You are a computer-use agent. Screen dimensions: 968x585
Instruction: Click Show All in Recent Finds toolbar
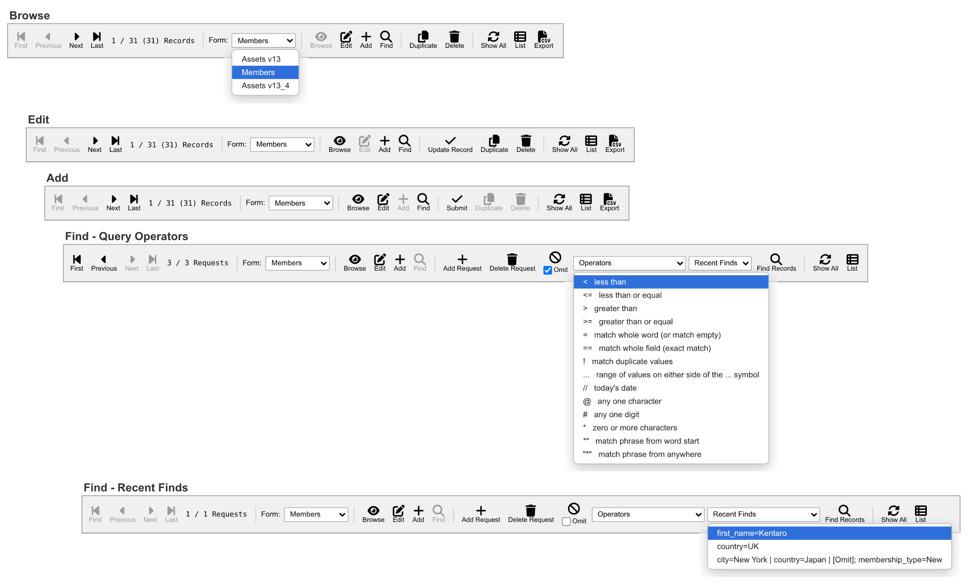(894, 515)
